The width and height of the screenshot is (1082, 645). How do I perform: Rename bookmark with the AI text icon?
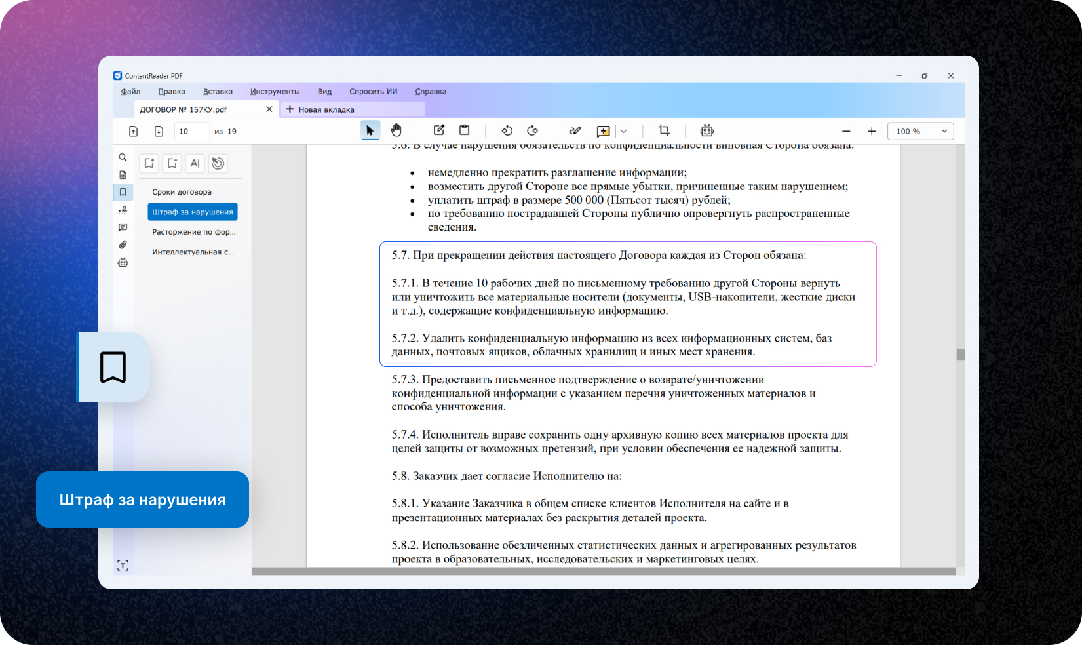(x=195, y=163)
